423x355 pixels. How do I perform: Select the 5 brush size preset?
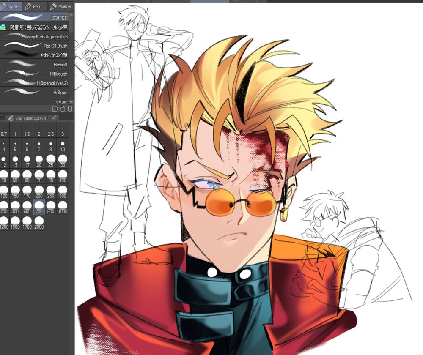click(x=15, y=145)
